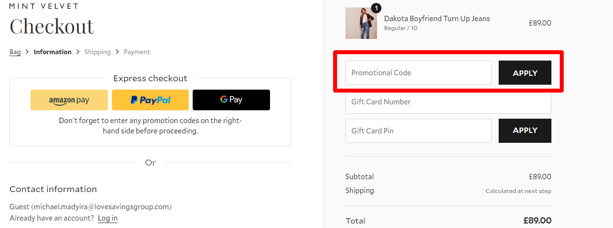
Task: Open the Dakota jeans product thumbnail
Action: coord(361,23)
